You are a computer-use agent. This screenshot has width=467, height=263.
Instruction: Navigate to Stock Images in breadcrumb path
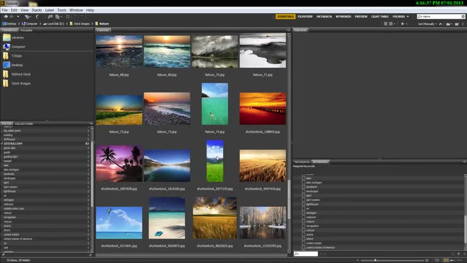pyautogui.click(x=81, y=24)
